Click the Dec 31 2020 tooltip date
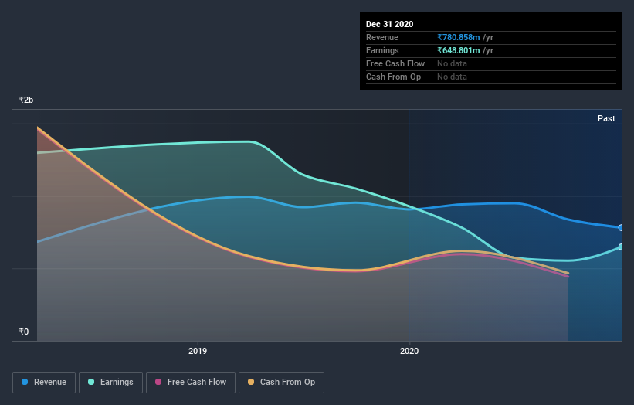The image size is (634, 405). (x=389, y=24)
